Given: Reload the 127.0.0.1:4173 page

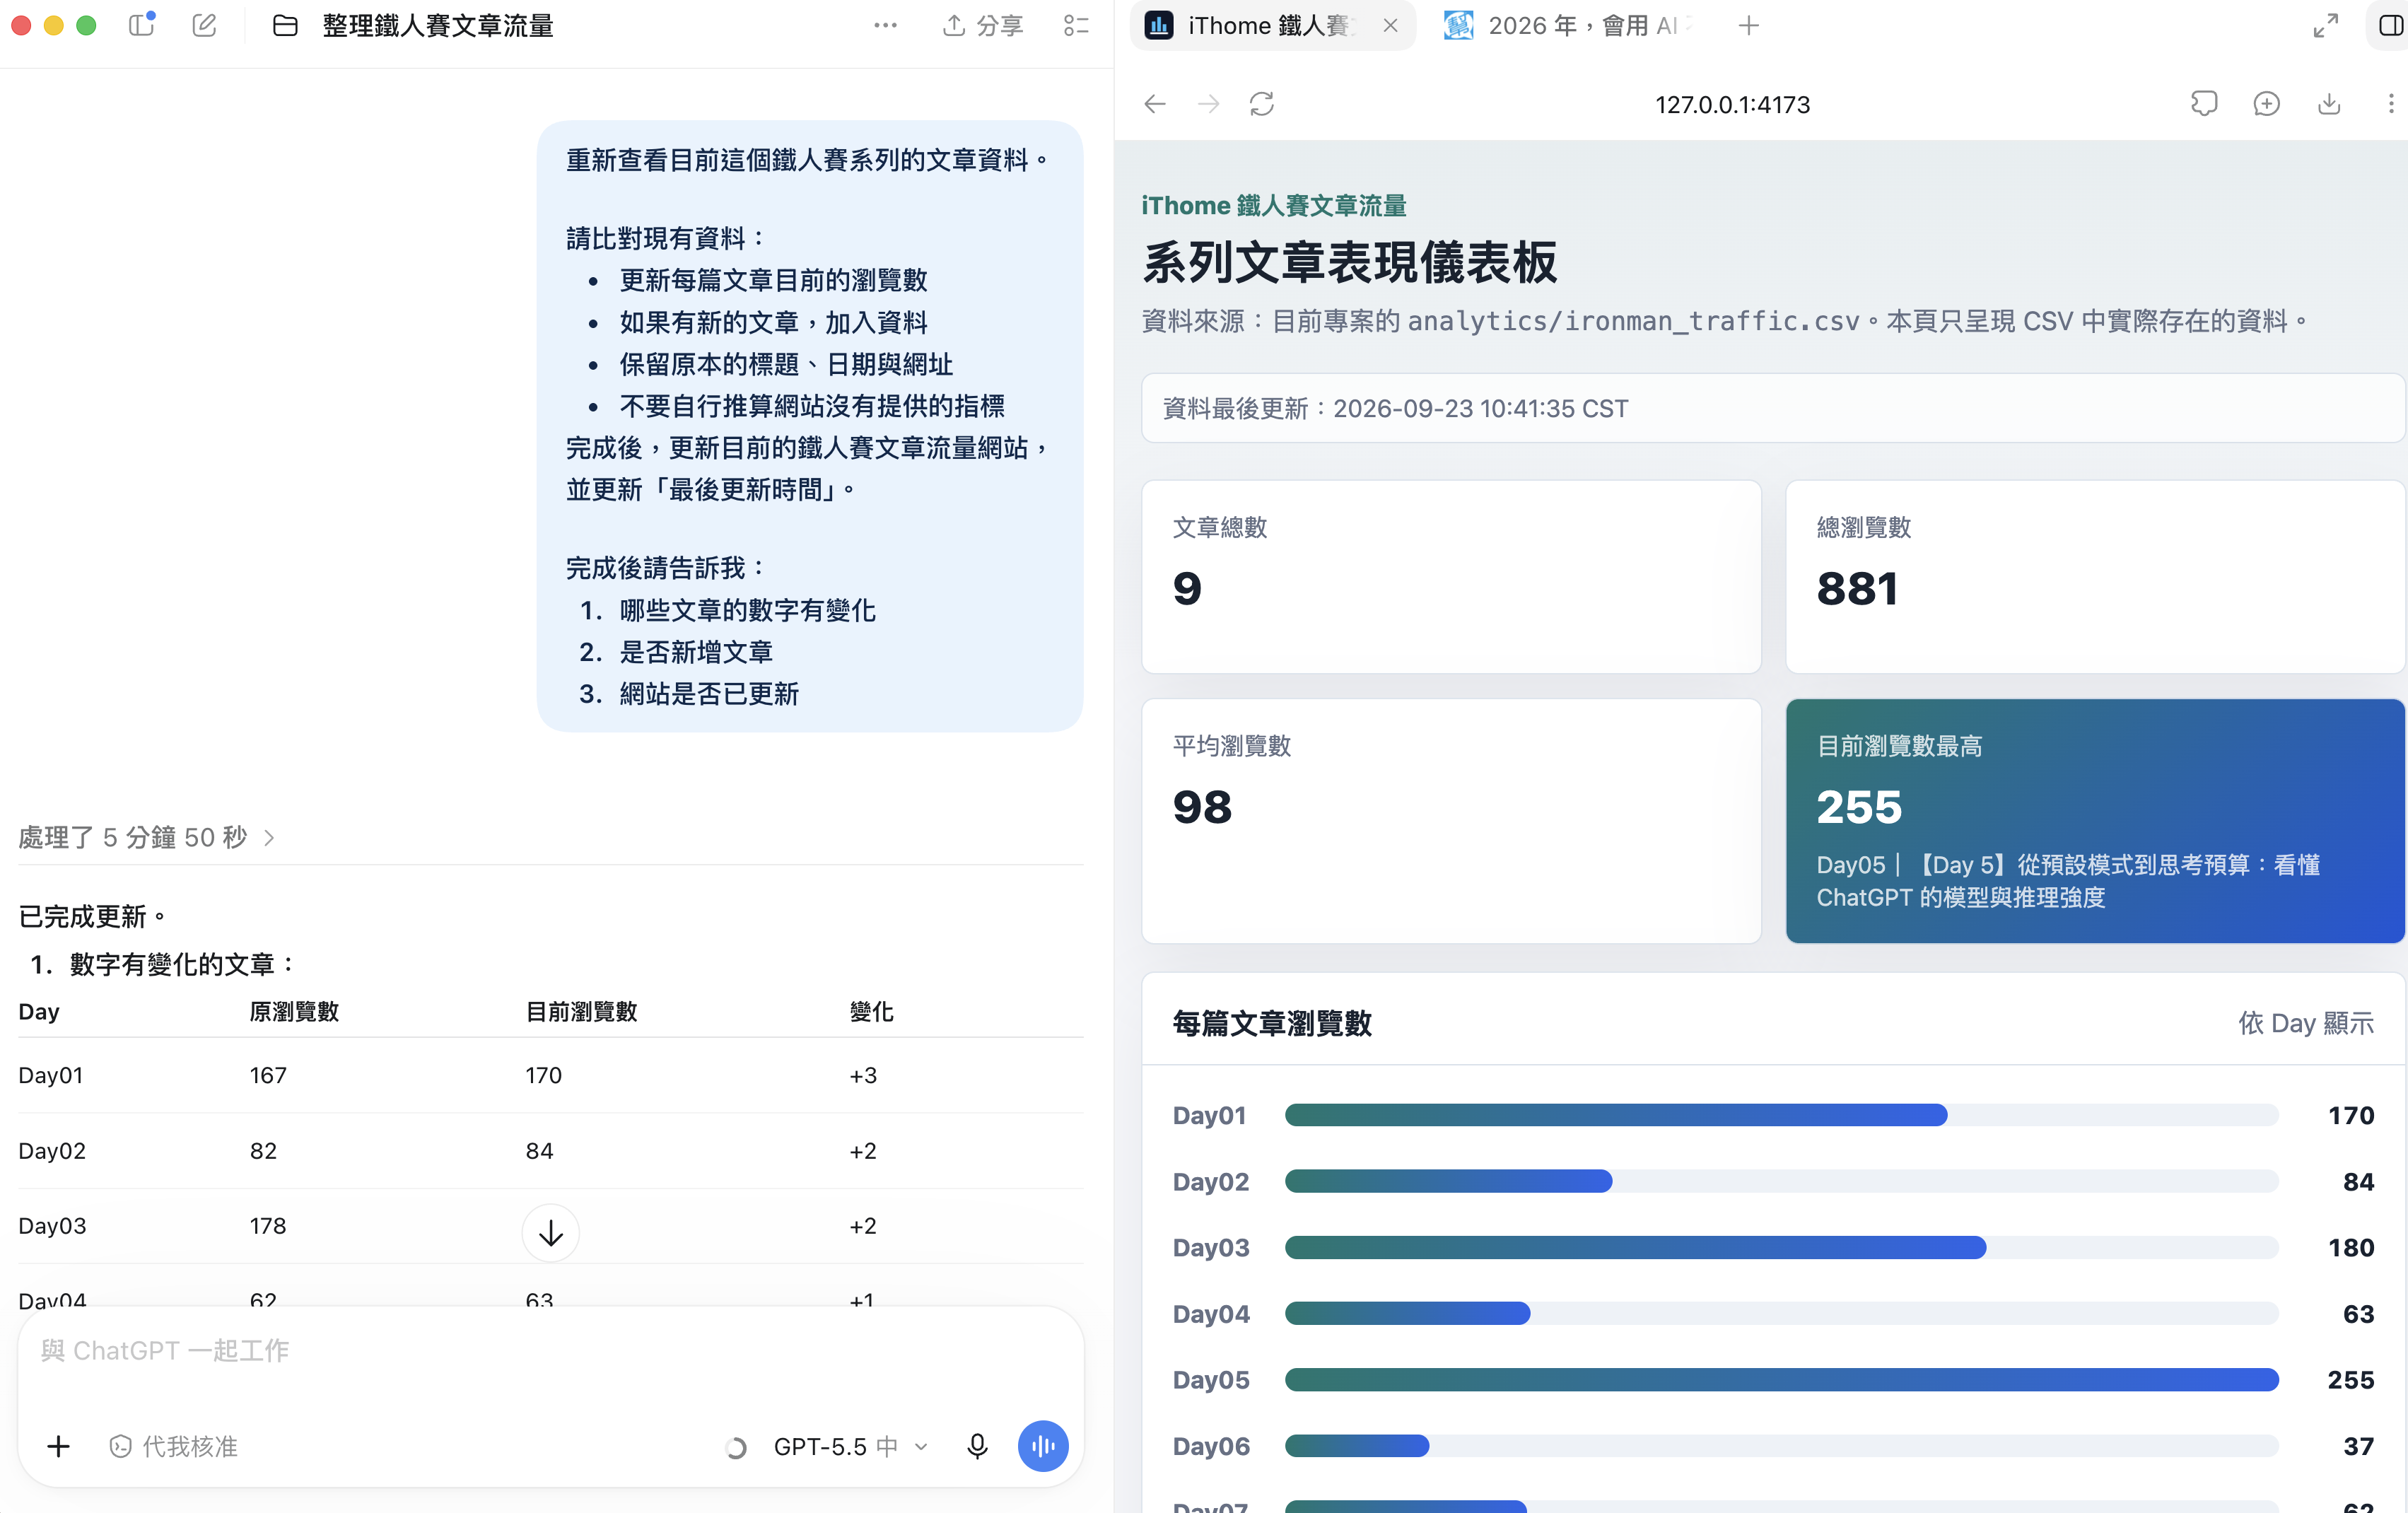Looking at the screenshot, I should (x=1262, y=104).
